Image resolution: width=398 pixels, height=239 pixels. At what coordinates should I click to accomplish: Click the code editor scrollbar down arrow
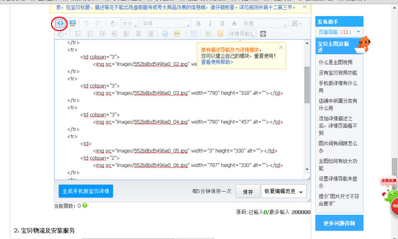307,169
